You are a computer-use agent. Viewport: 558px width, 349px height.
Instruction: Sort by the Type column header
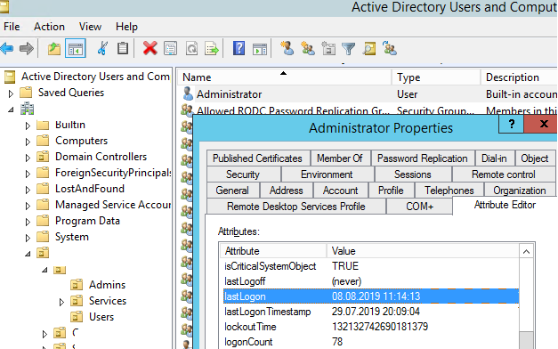coord(436,77)
